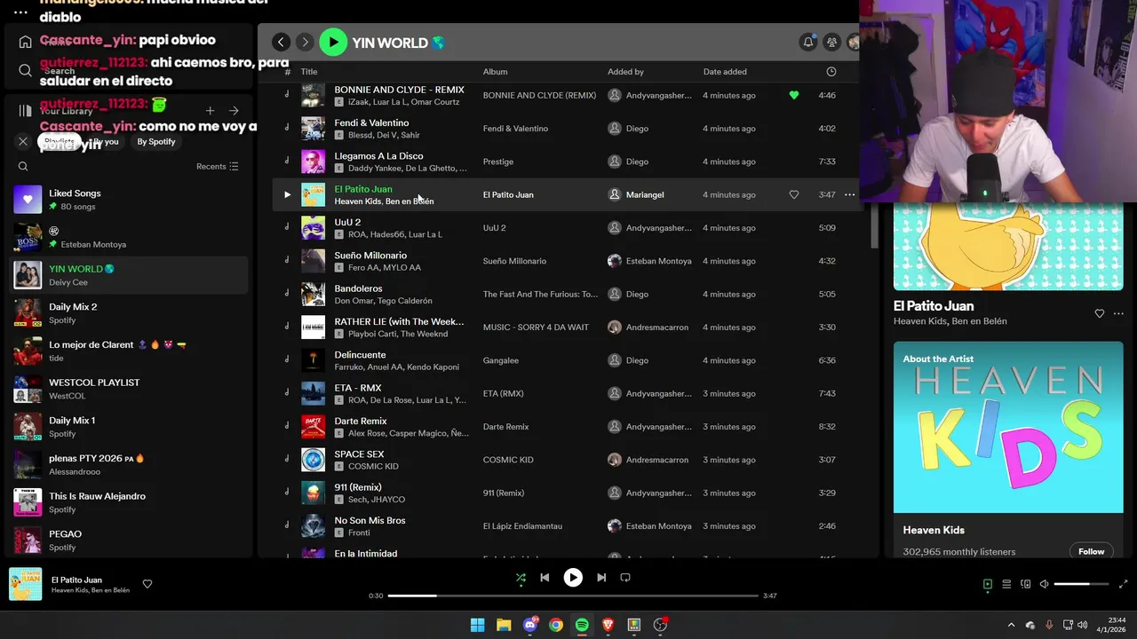Go forward with the right chevron

(x=305, y=42)
